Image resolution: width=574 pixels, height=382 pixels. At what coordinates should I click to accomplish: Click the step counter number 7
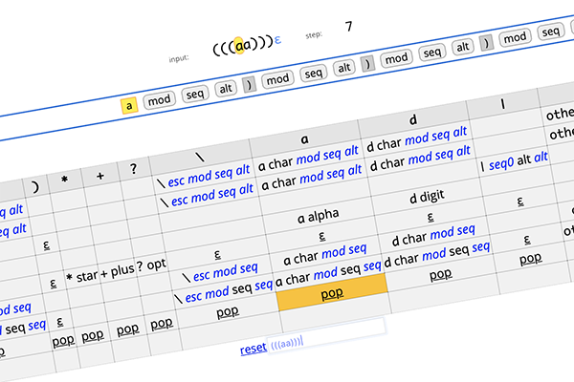pyautogui.click(x=349, y=26)
